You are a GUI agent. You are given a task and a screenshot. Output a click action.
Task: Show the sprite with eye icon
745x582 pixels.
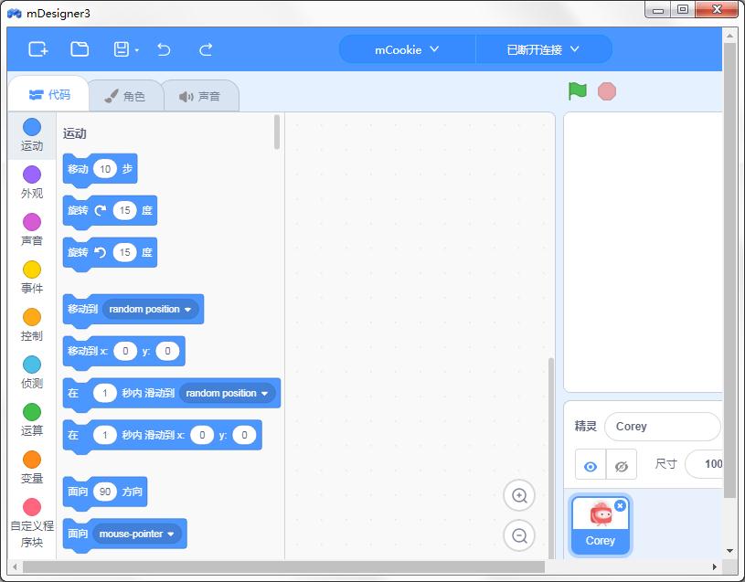(591, 466)
